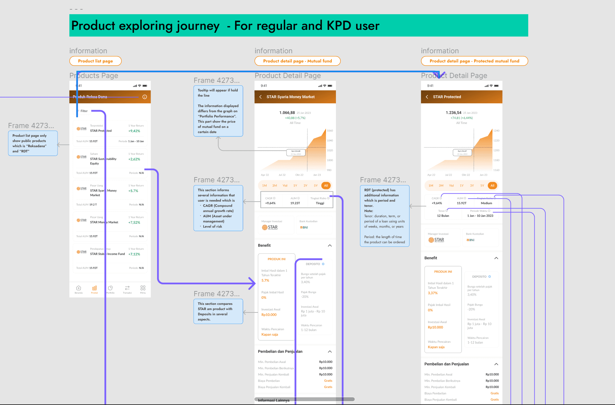Select Ytd range on STAR Syaria Money Market chart
615x405 pixels.
[x=285, y=185]
